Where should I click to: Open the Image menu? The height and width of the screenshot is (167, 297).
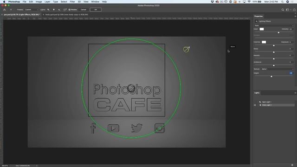point(39,2)
